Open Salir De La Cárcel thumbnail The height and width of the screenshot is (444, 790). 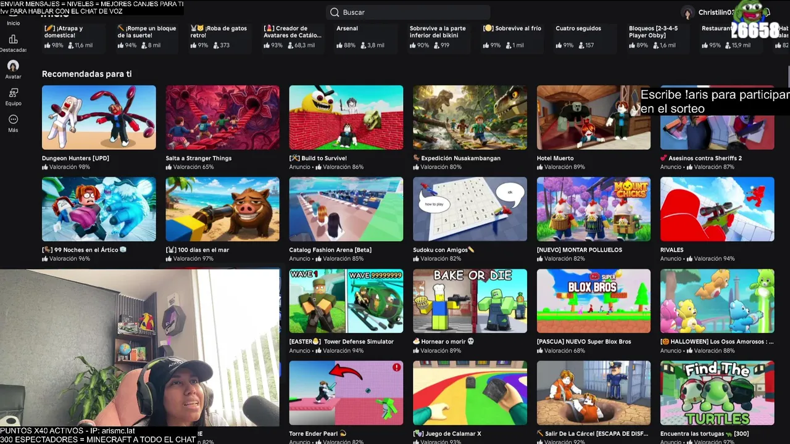coord(594,393)
